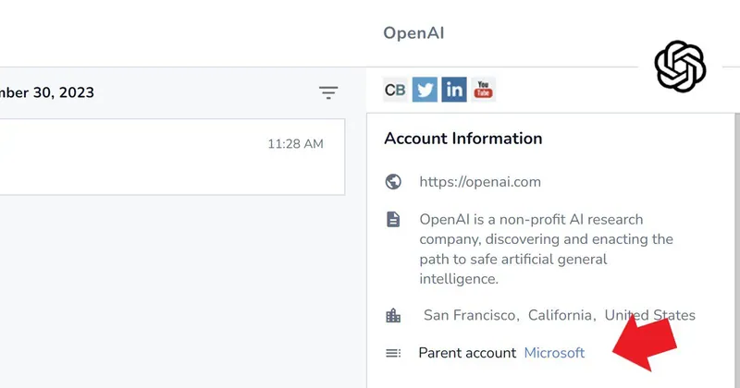The width and height of the screenshot is (740, 388).
Task: Open the Crunchbase CB profile icon
Action: click(395, 90)
